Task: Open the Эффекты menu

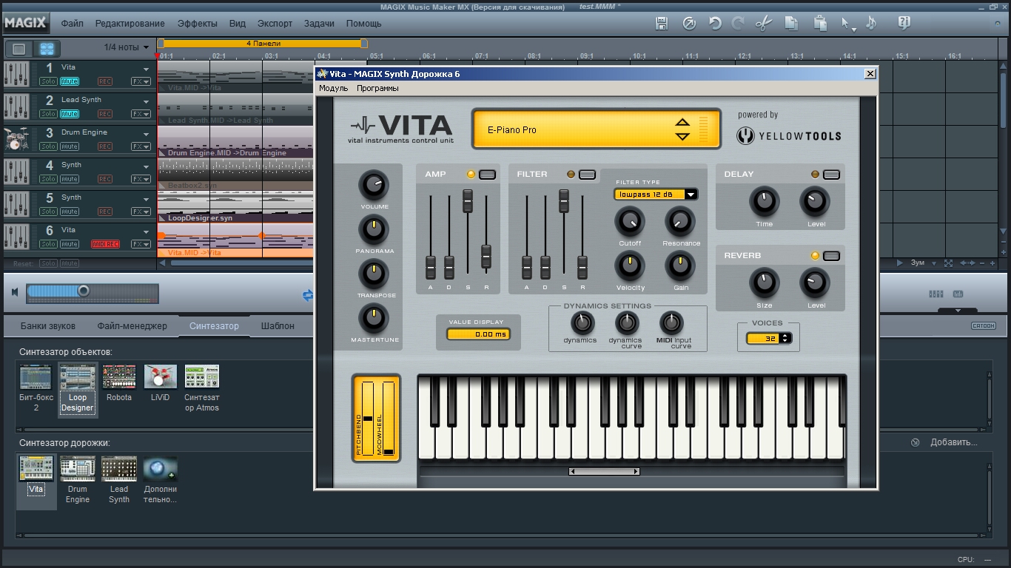Action: point(198,24)
